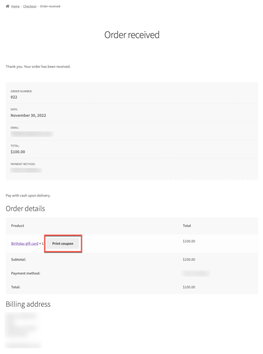This screenshot has height=354, width=263.
Task: Click the Order details heading
Action: point(25,208)
